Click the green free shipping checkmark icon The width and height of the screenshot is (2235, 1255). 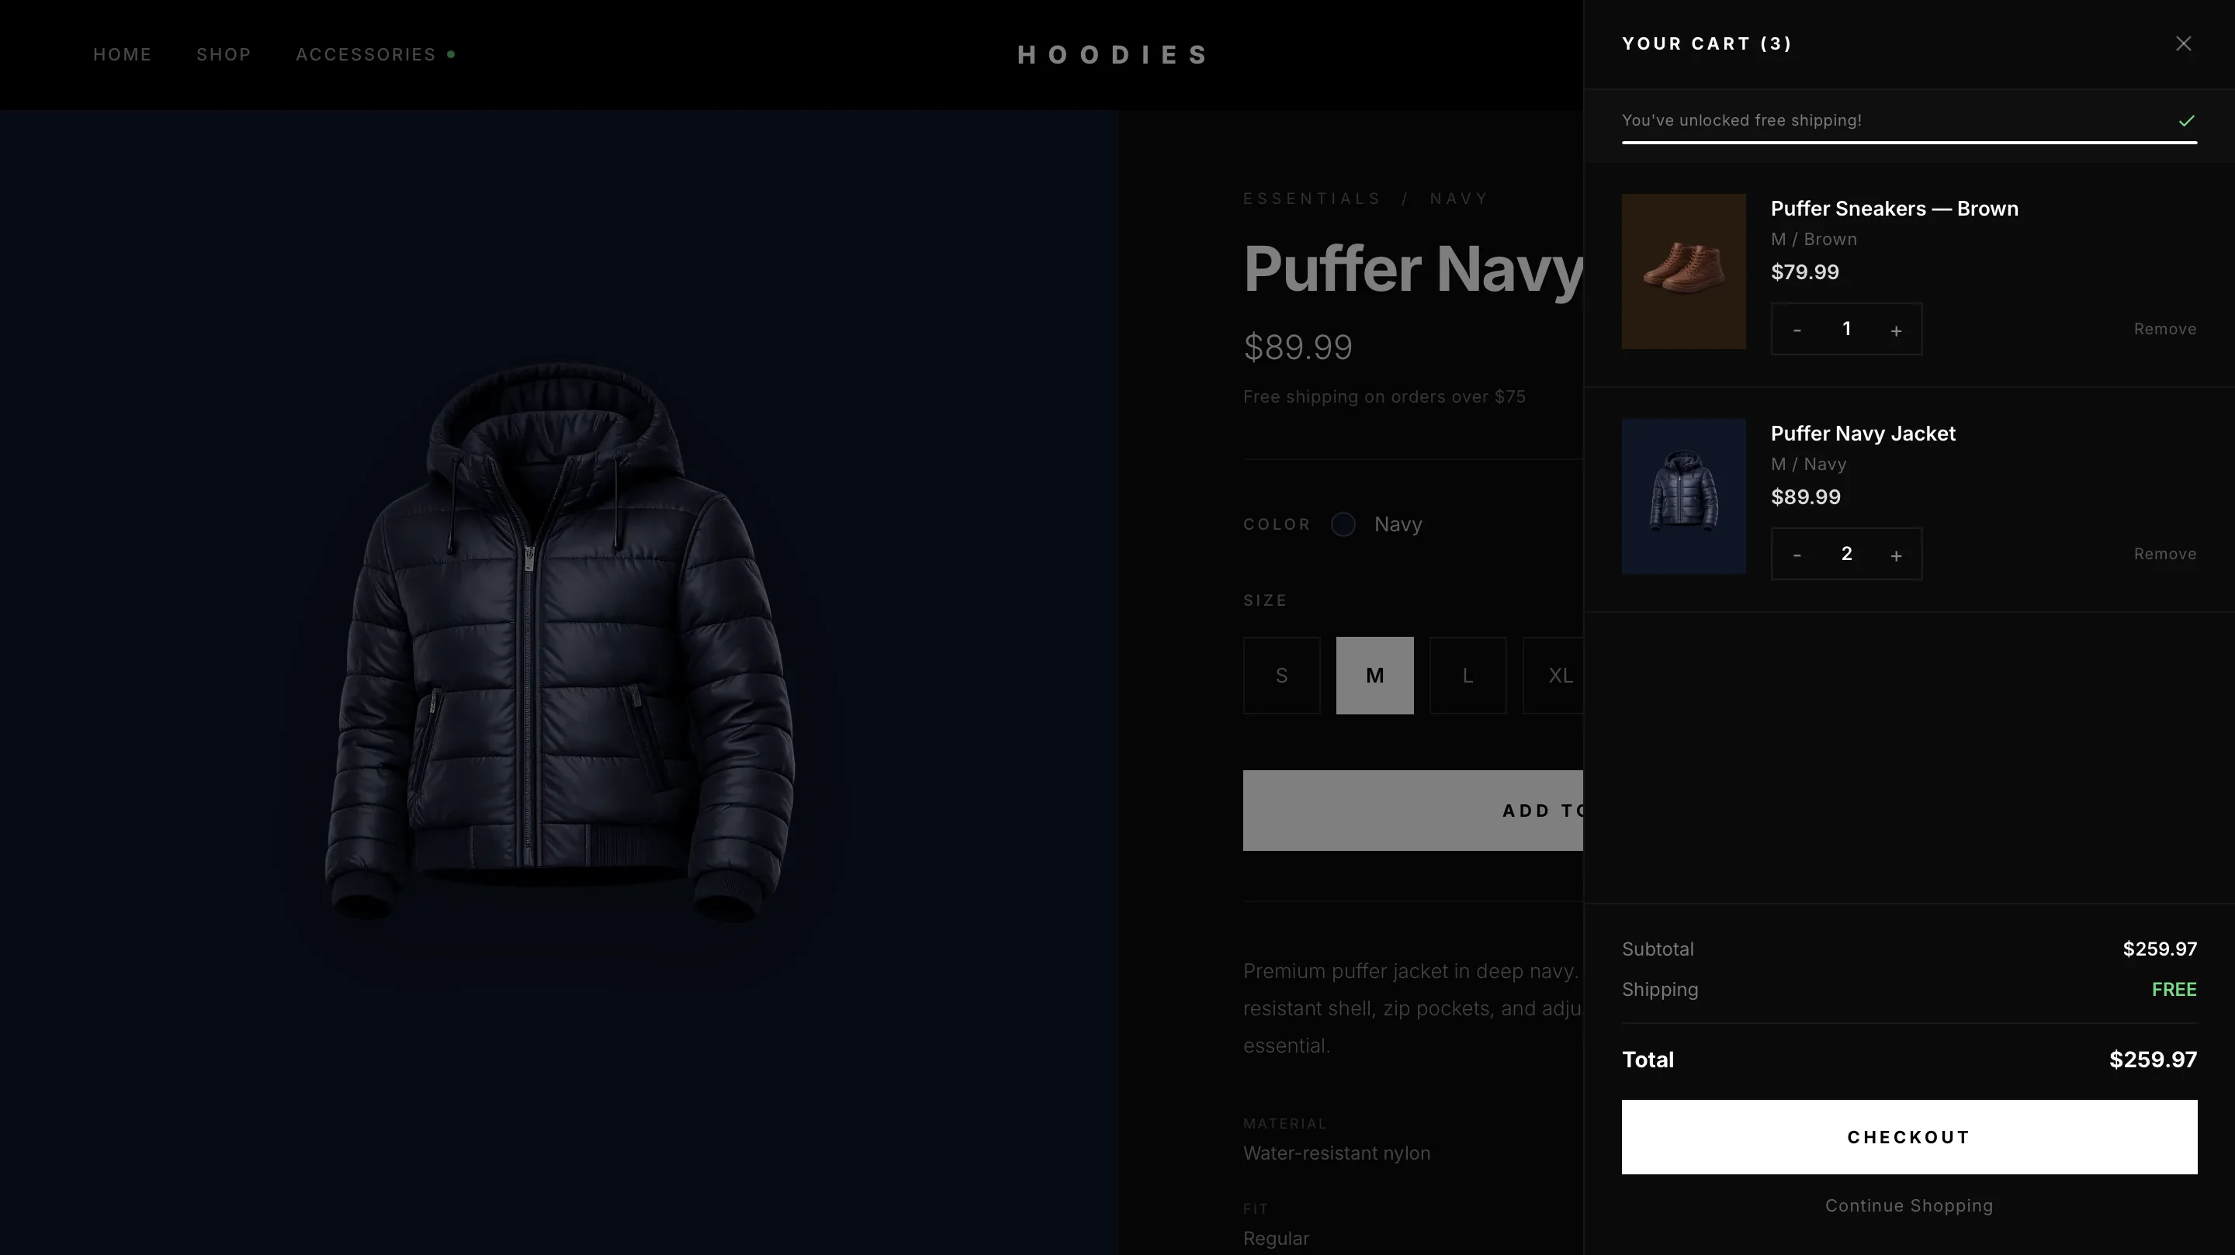tap(2186, 120)
